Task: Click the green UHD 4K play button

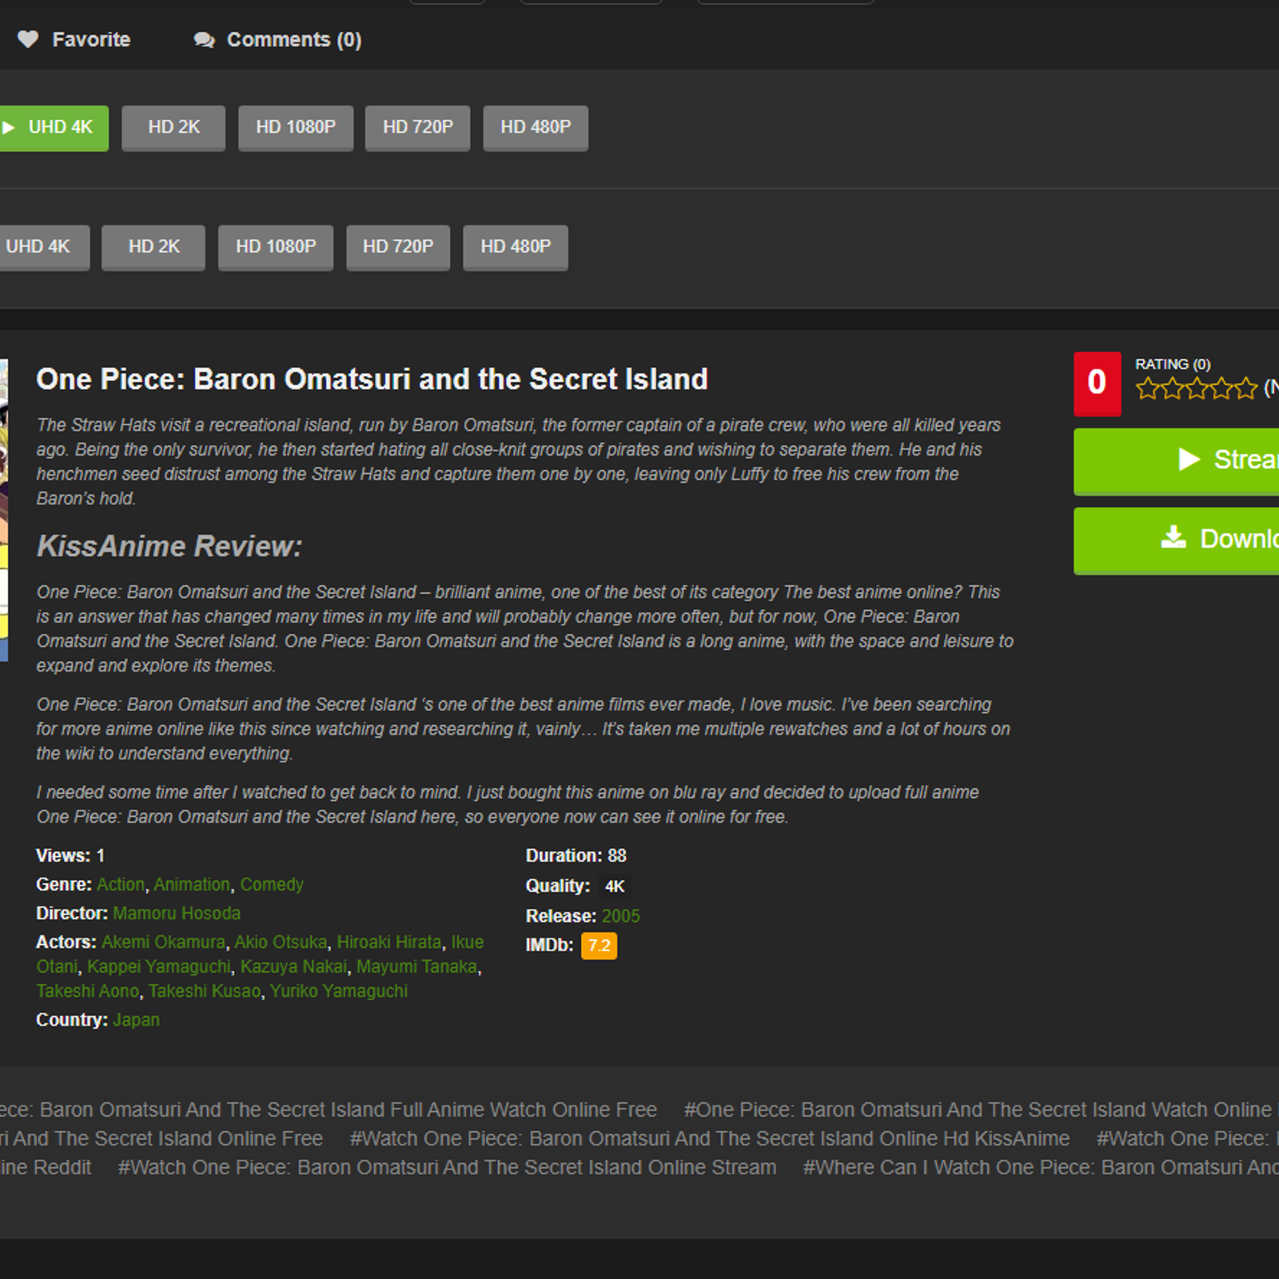Action: [53, 127]
